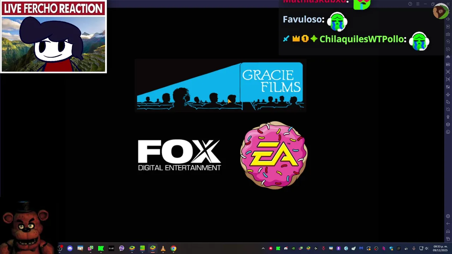Viewport: 452px width, 254px height.
Task: Click the airplane icon in BlueStacks sidebar
Action: [448, 95]
